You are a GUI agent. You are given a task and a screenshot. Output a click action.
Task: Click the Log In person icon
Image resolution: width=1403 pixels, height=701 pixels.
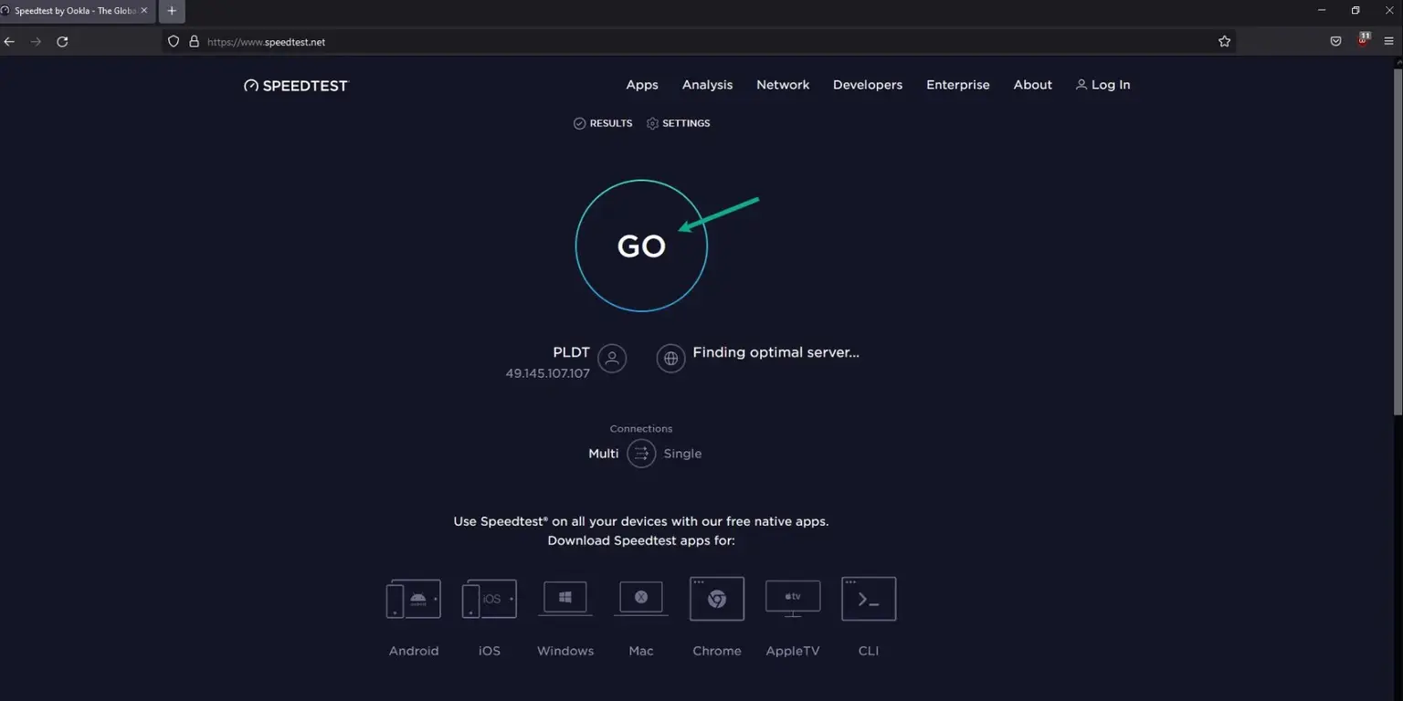(1081, 85)
